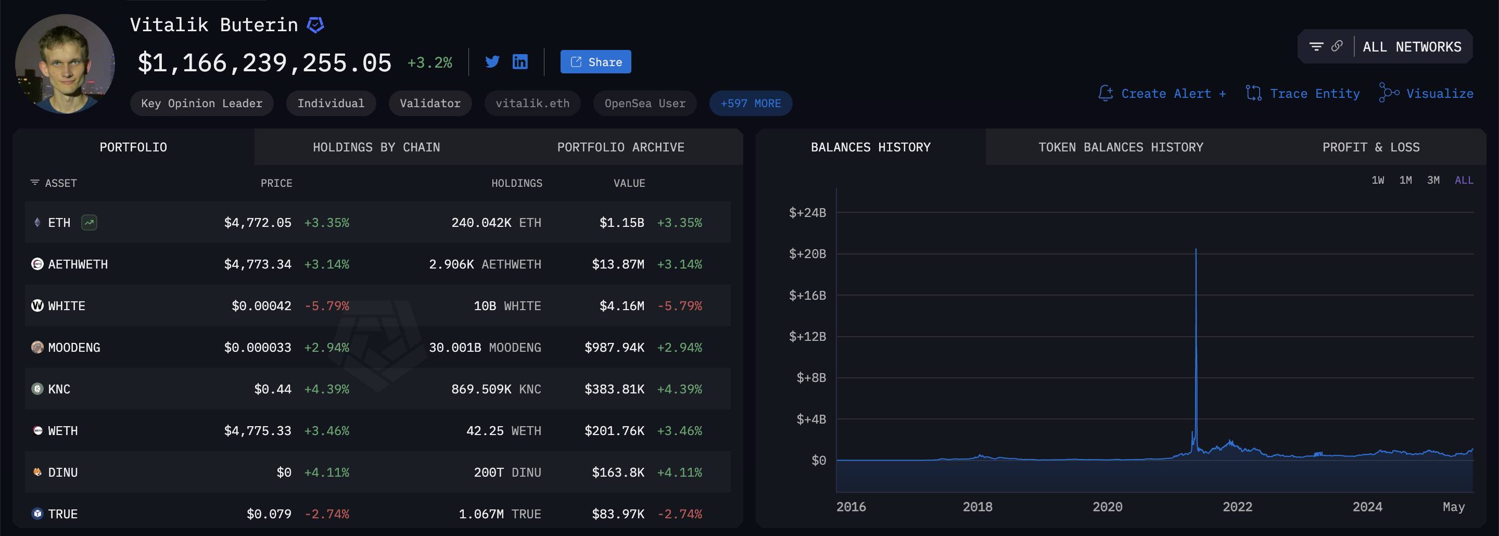
Task: Open the MOODENG asset name
Action: tap(74, 348)
